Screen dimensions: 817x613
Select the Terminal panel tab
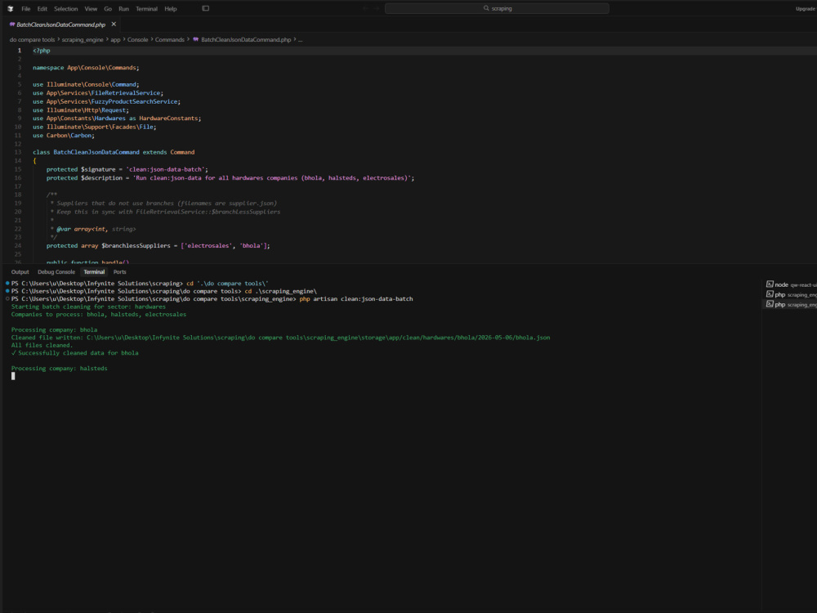pyautogui.click(x=94, y=272)
